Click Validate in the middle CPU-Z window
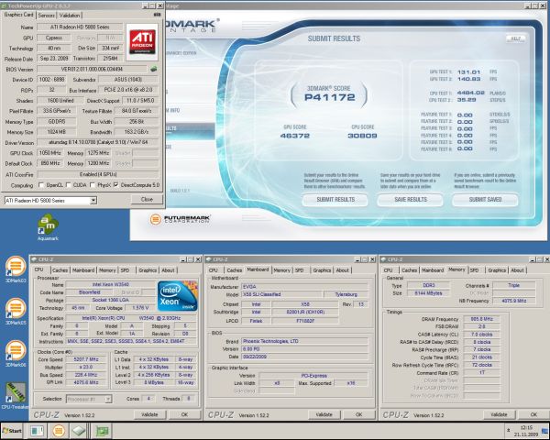The width and height of the screenshot is (550, 440). click(x=324, y=414)
